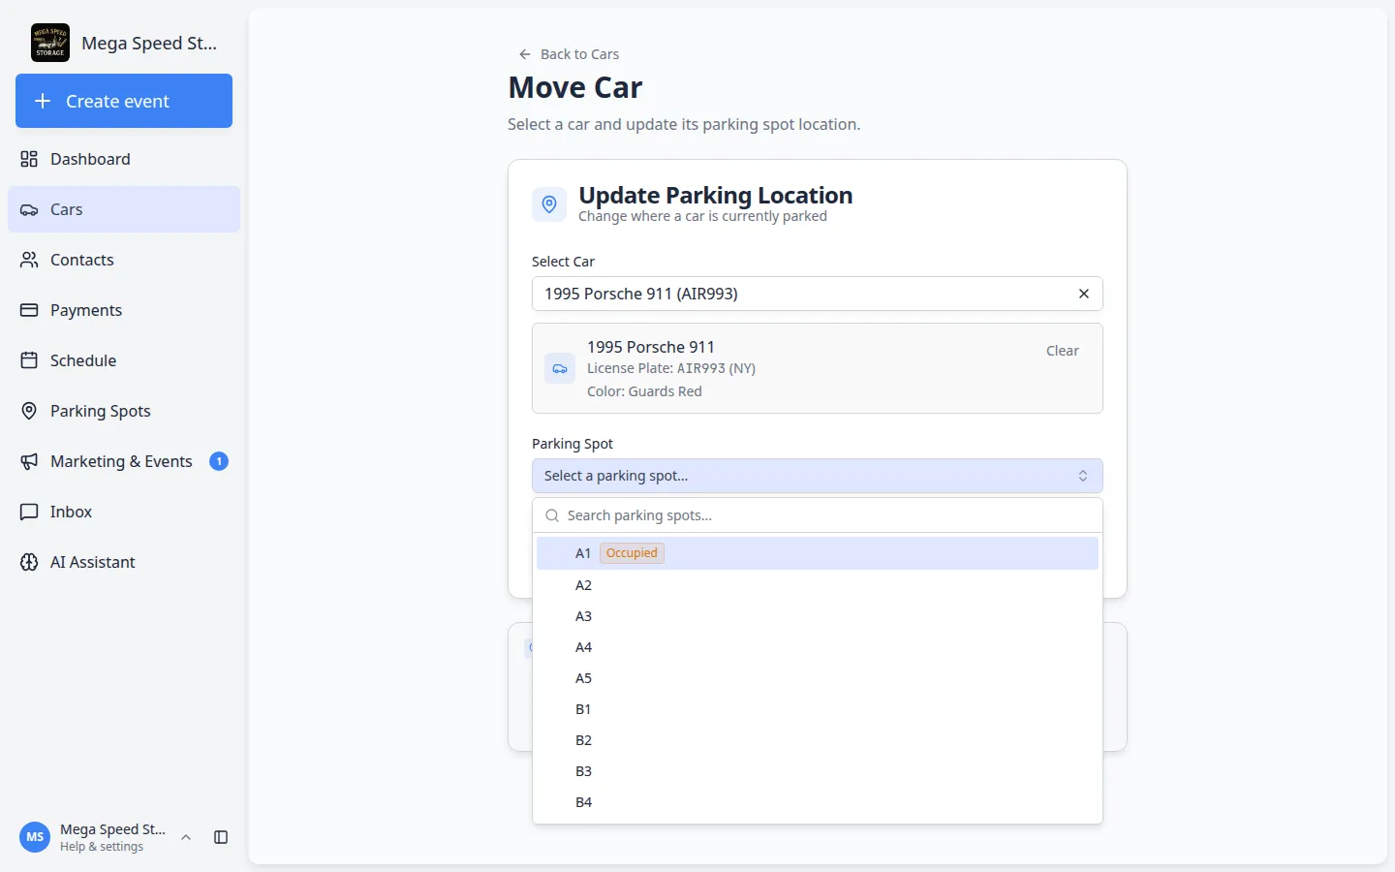
Task: Open the Select Car combo box
Action: [x=818, y=294]
